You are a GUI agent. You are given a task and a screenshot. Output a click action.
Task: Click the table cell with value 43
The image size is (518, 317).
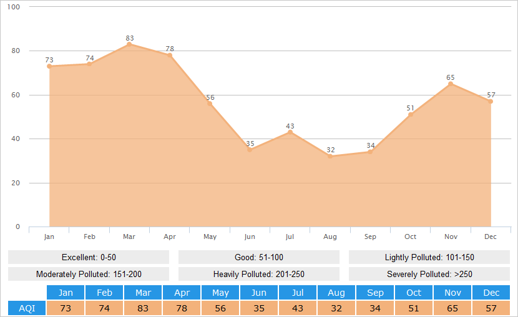pos(298,308)
